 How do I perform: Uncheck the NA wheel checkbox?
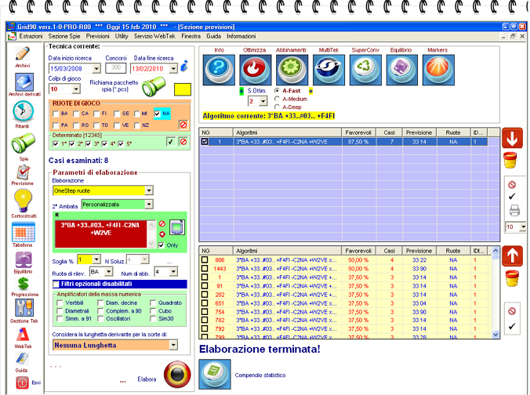click(157, 114)
